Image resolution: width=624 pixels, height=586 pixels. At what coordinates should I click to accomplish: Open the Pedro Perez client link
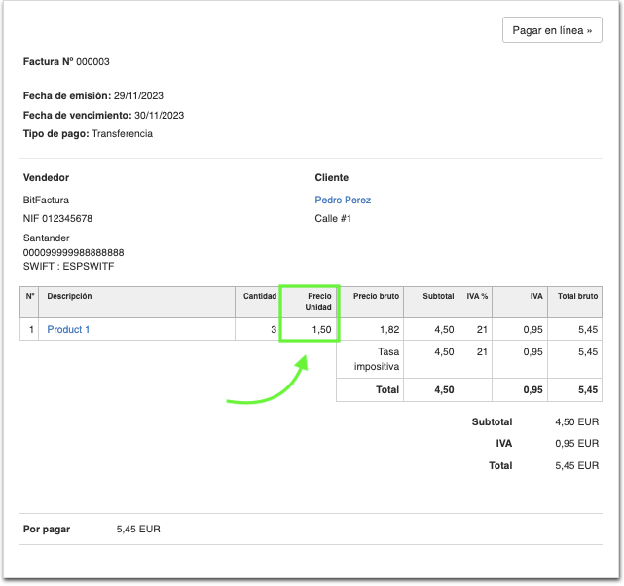tap(343, 201)
